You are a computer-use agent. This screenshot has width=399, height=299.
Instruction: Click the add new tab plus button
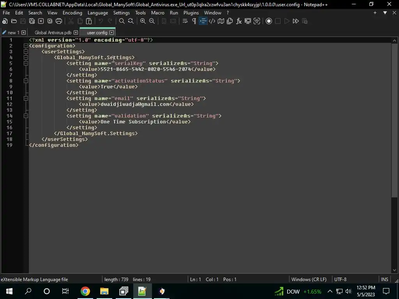375,13
